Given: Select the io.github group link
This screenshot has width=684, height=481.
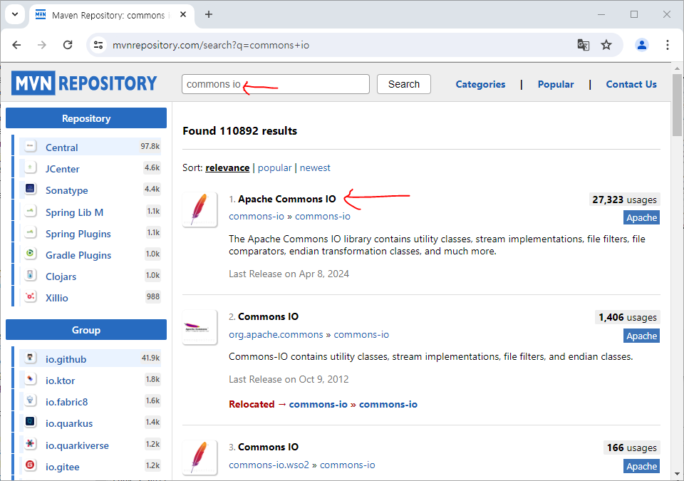Looking at the screenshot, I should (x=66, y=359).
